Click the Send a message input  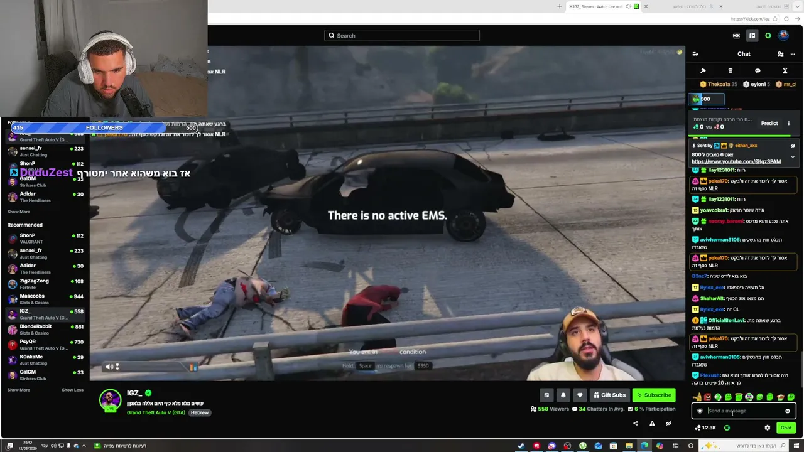pos(744,411)
